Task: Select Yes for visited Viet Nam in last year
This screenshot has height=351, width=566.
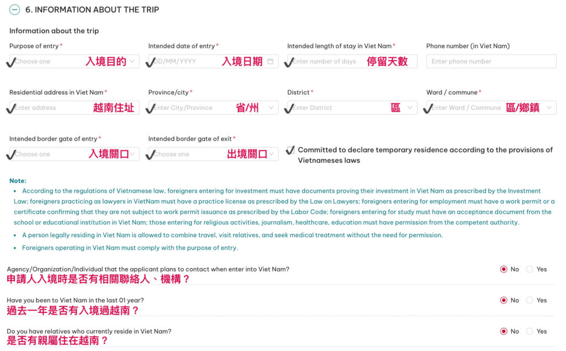Action: pyautogui.click(x=530, y=300)
